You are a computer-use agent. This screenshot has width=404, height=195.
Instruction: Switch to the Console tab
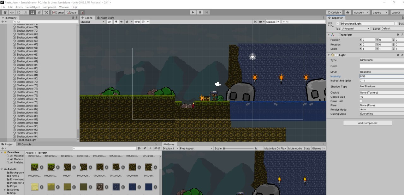[x=25, y=144]
